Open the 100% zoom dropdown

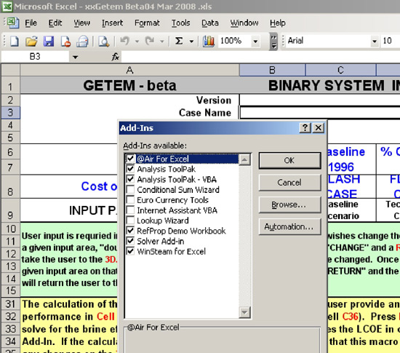click(255, 41)
